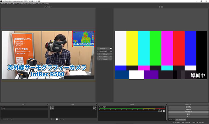The height and width of the screenshot is (124, 209).
Task: Click the color bars in the program view
Action: (x=161, y=55)
